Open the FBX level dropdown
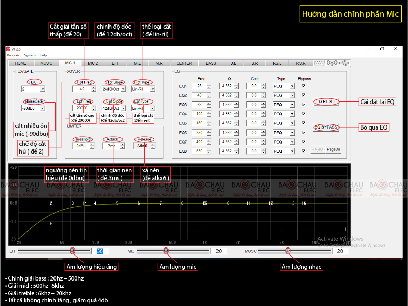The width and height of the screenshot is (408, 306). [x=43, y=89]
